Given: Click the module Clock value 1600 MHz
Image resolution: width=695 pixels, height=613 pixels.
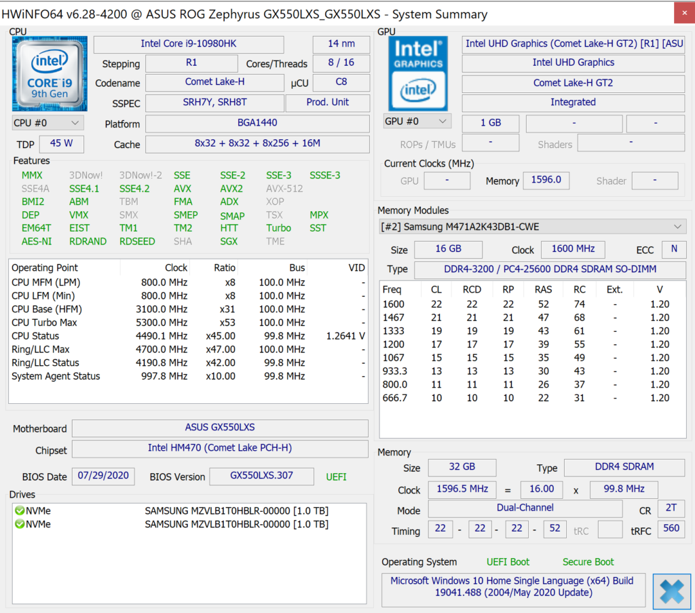Looking at the screenshot, I should pos(573,249).
